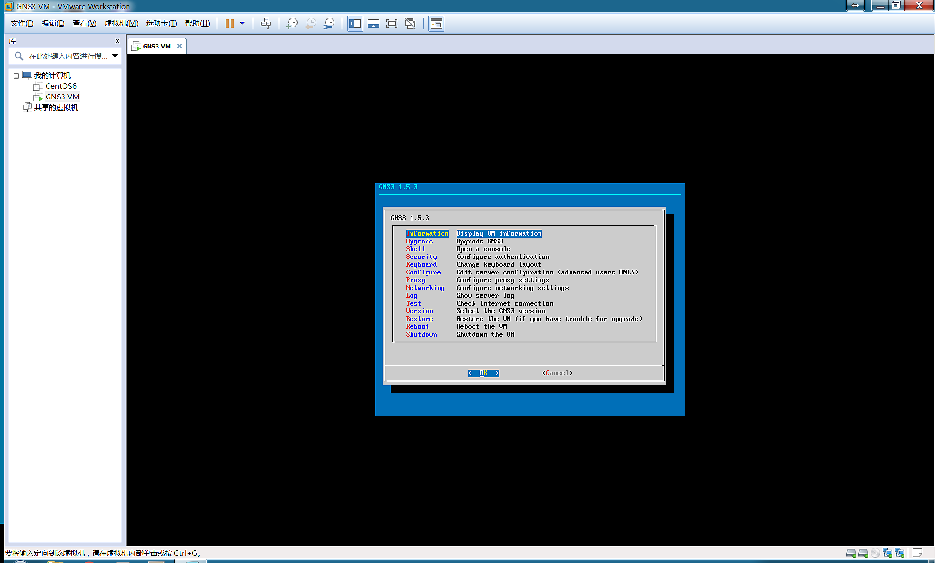Take a snapshot with clock-plus icon
The image size is (935, 563).
[x=292, y=23]
